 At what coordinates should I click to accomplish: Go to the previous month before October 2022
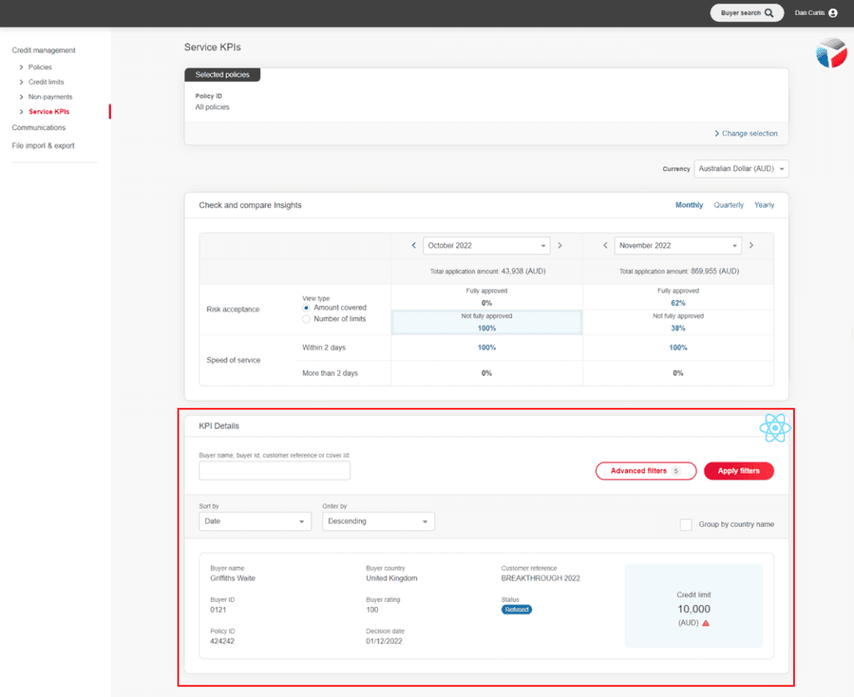(x=414, y=245)
